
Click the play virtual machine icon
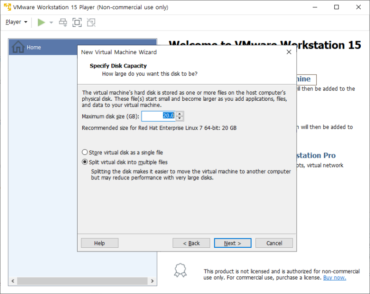coord(41,22)
